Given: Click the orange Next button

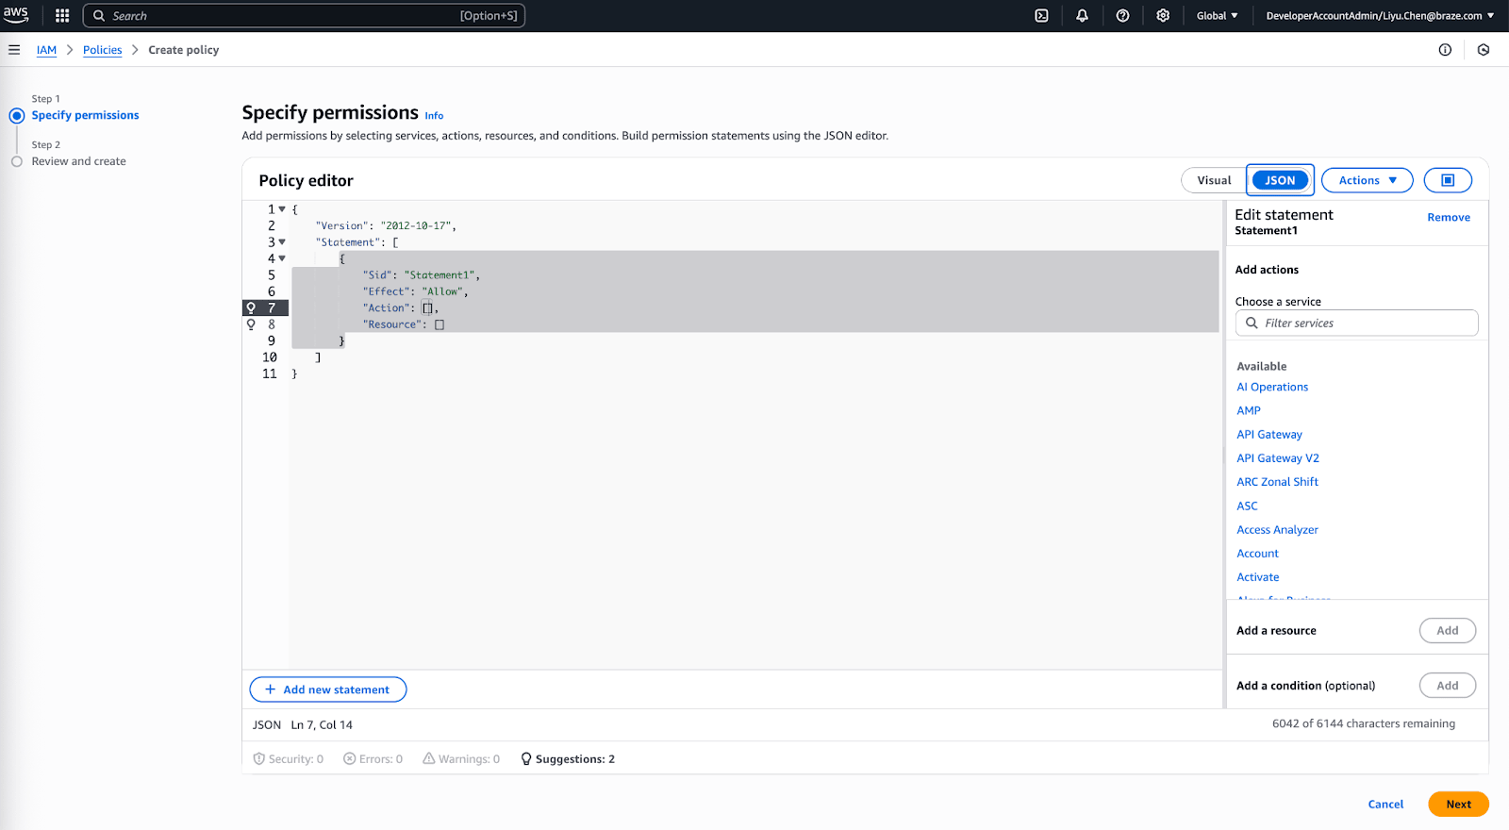Looking at the screenshot, I should pos(1458,805).
